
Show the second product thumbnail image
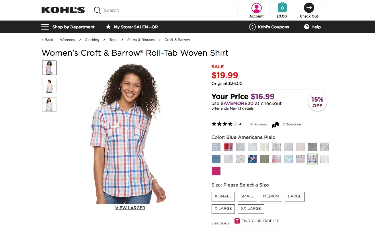pyautogui.click(x=49, y=86)
